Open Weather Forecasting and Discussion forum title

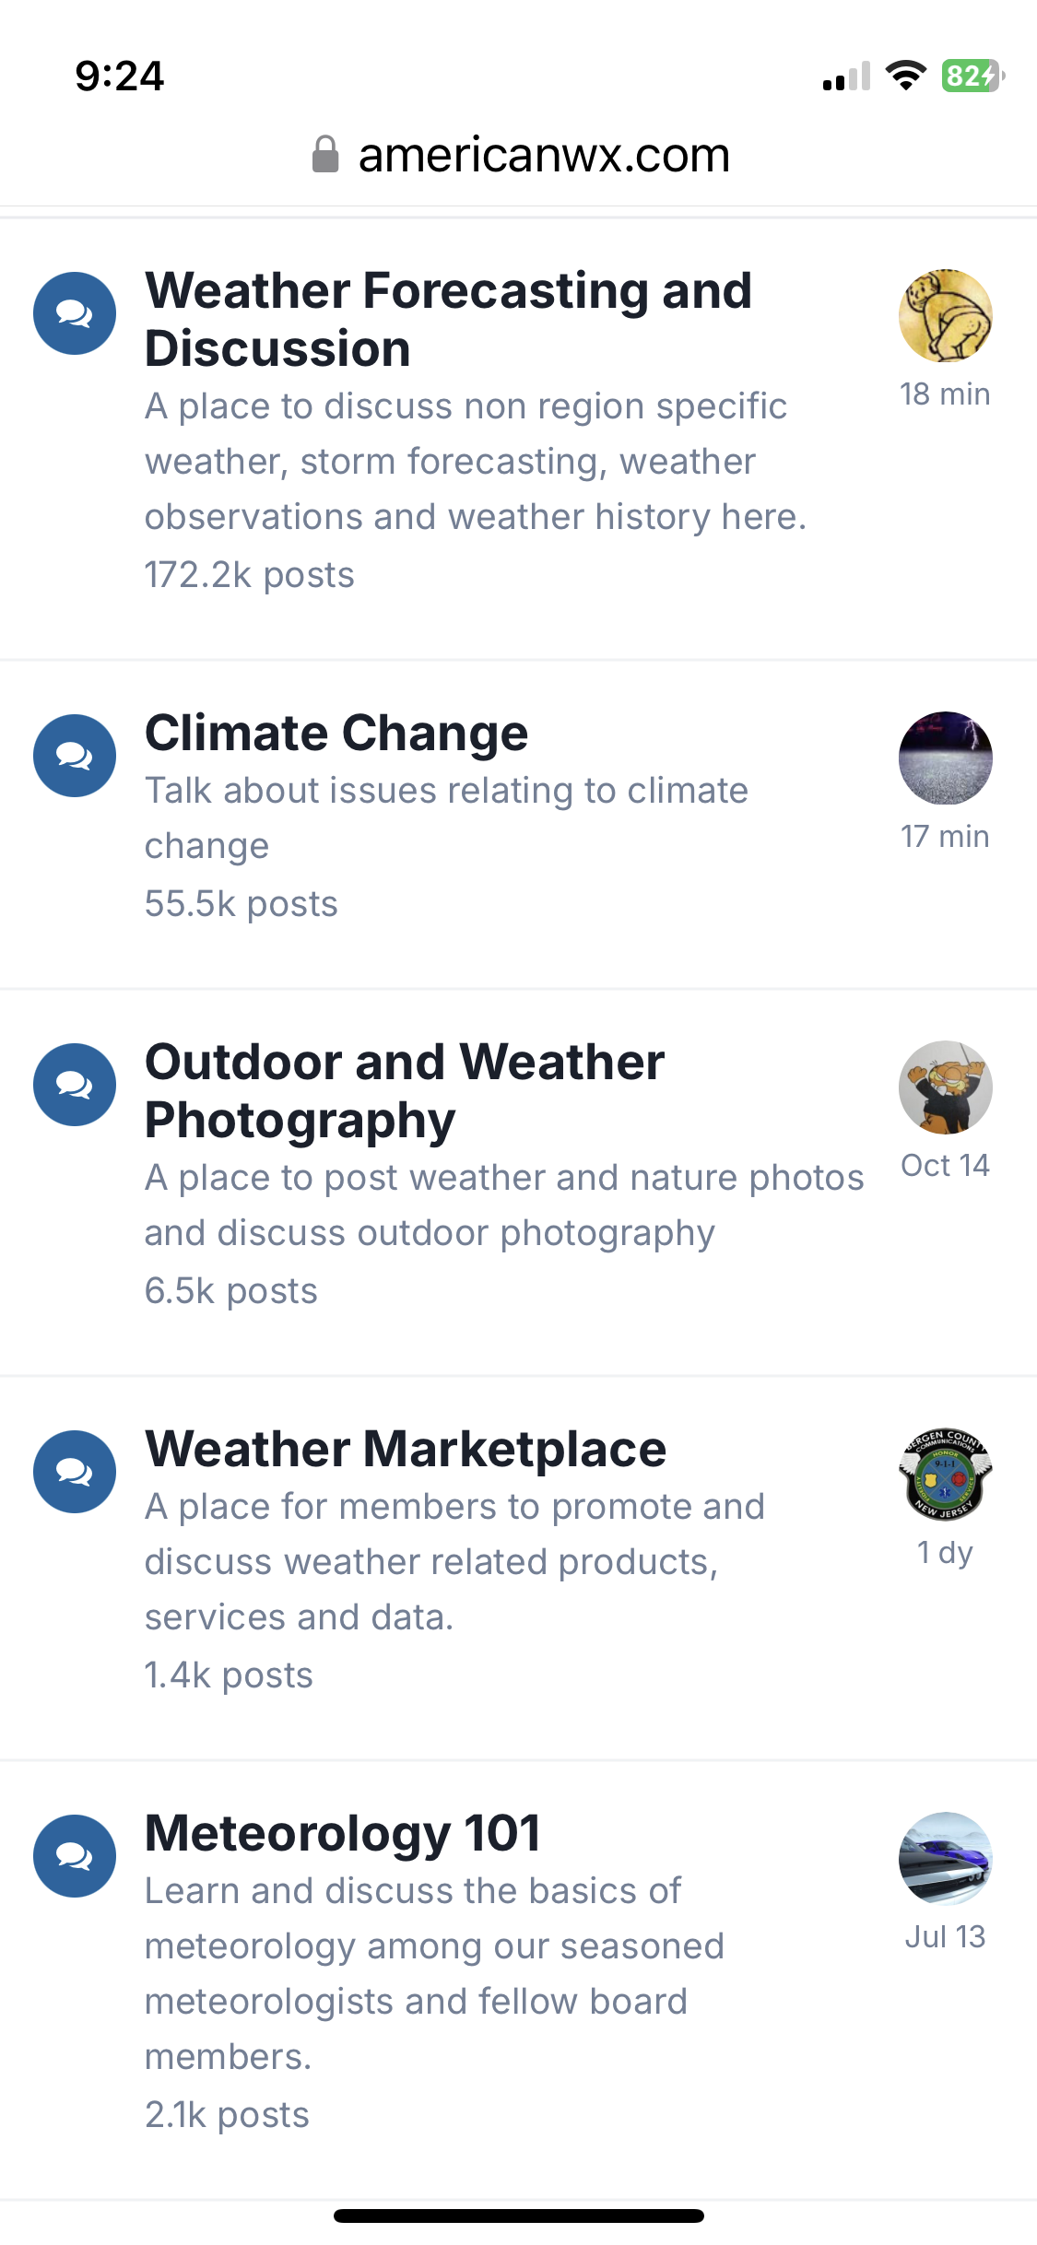(448, 319)
